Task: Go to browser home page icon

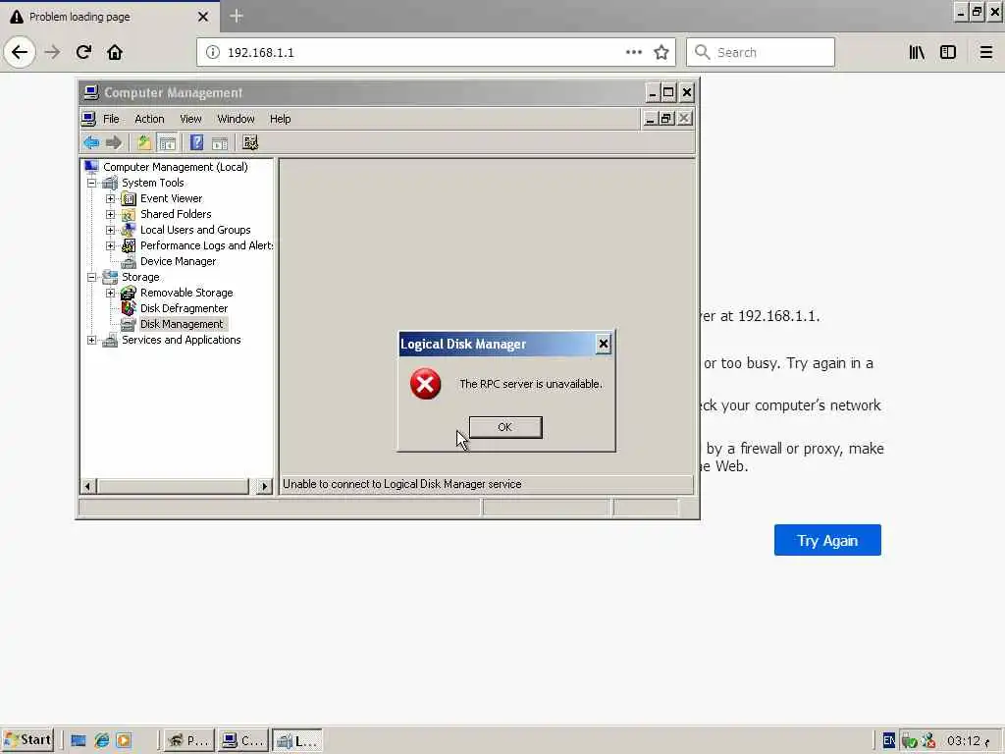Action: 115,52
